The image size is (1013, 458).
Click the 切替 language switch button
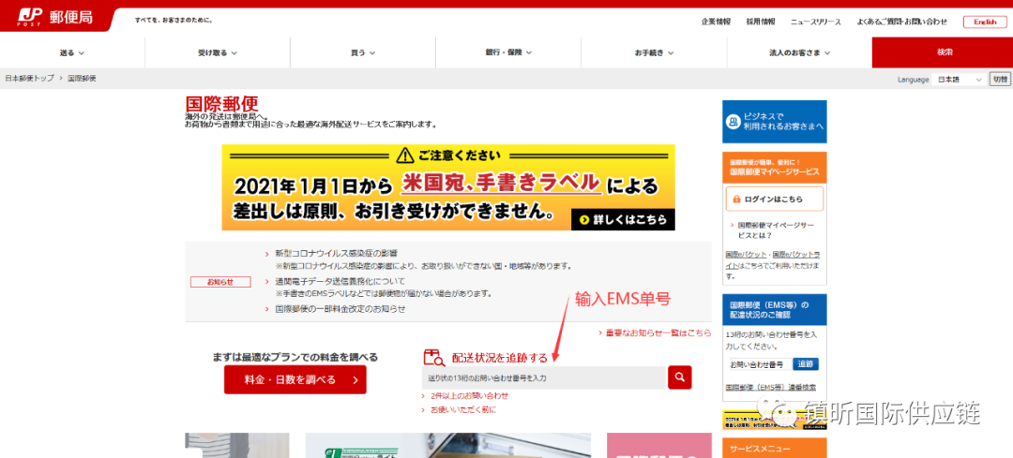tap(1000, 80)
